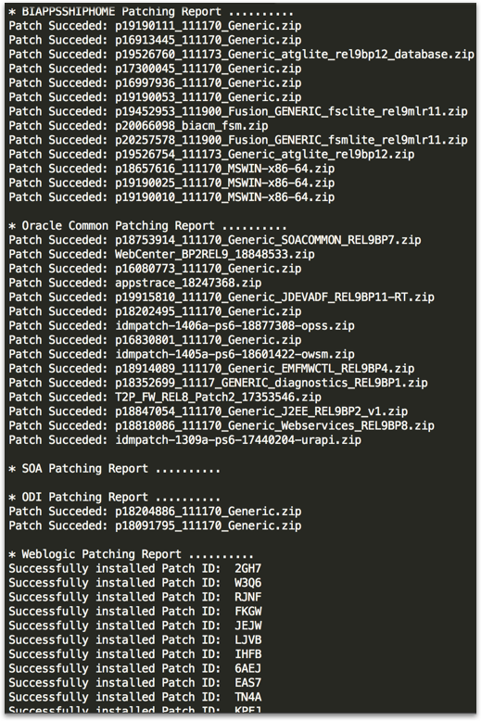Screen dimensions: 481x721
Task: Select p18204886_111170_Generic.zip patch line
Action: [x=155, y=512]
